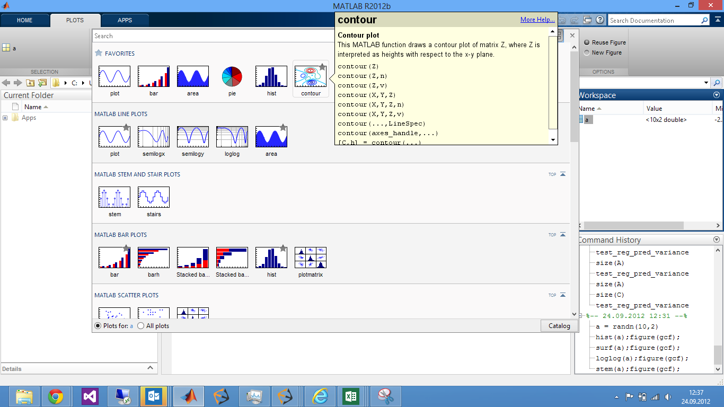Screen dimensions: 724x407
Task: Open the APPS ribbon tab
Action: click(125, 20)
